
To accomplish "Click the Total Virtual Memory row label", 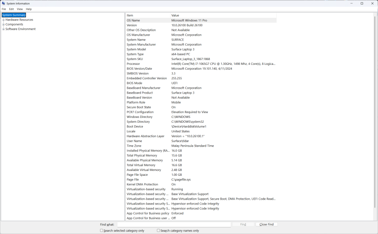I will 141,165.
